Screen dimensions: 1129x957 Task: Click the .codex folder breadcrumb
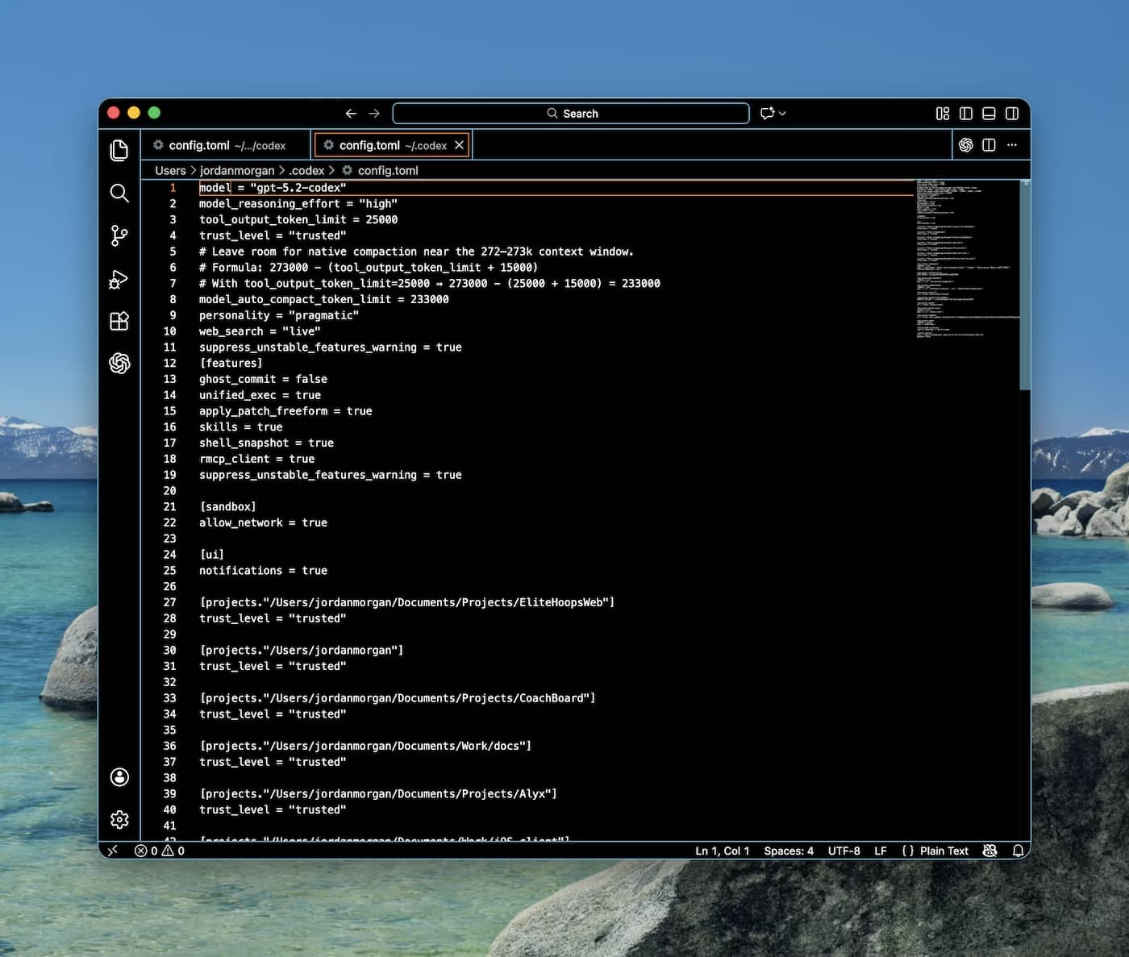tap(306, 170)
